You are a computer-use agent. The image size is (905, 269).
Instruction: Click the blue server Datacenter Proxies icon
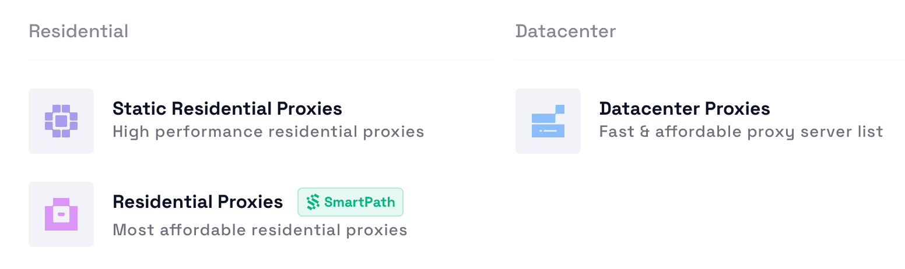[548, 121]
